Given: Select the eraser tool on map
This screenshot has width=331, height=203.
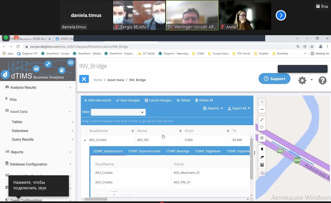Looking at the screenshot, I should coord(262,157).
